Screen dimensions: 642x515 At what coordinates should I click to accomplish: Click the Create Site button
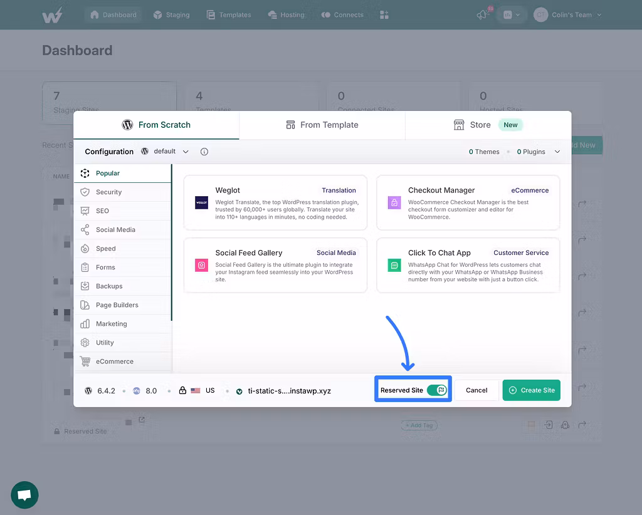(x=531, y=390)
